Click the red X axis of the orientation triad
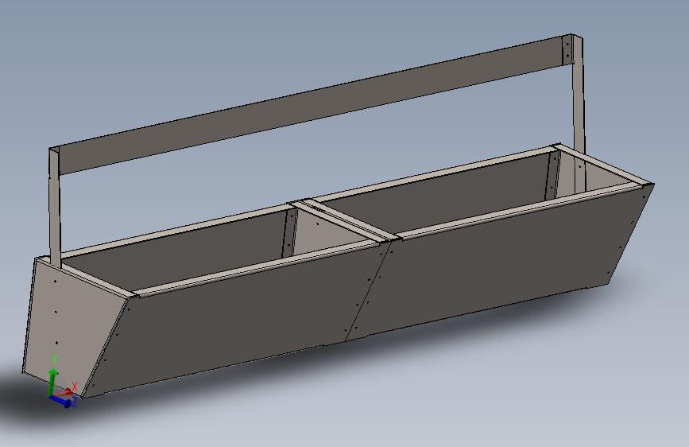689x447 pixels. [63, 392]
